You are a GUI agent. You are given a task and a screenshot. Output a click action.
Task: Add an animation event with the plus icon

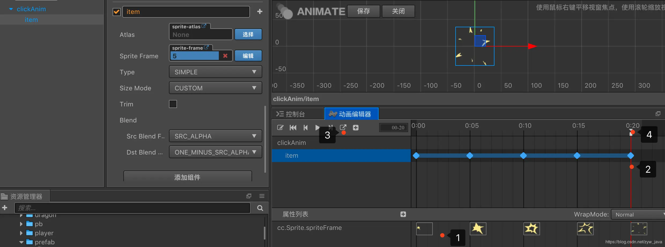point(356,128)
